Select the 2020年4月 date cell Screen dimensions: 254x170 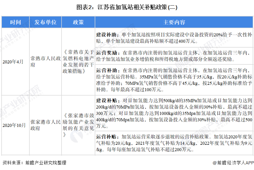click(13, 62)
